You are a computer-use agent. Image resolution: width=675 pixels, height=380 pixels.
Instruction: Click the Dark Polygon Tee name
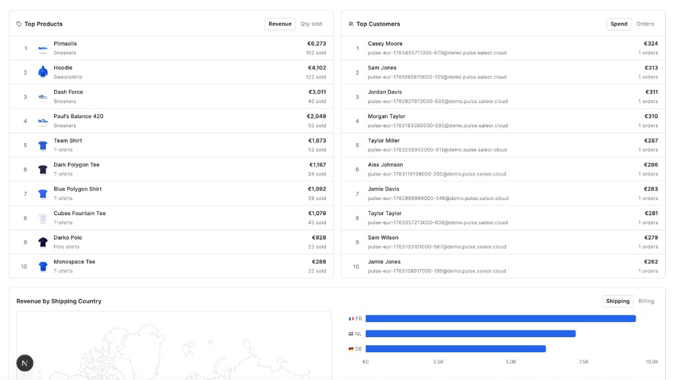(x=76, y=164)
